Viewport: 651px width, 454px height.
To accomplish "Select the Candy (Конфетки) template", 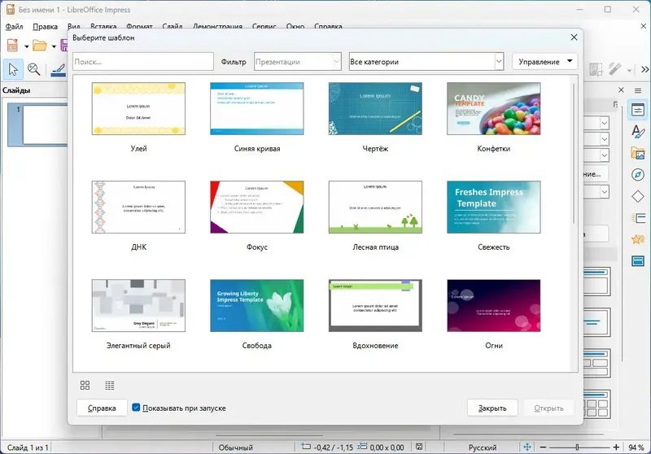I will (494, 108).
